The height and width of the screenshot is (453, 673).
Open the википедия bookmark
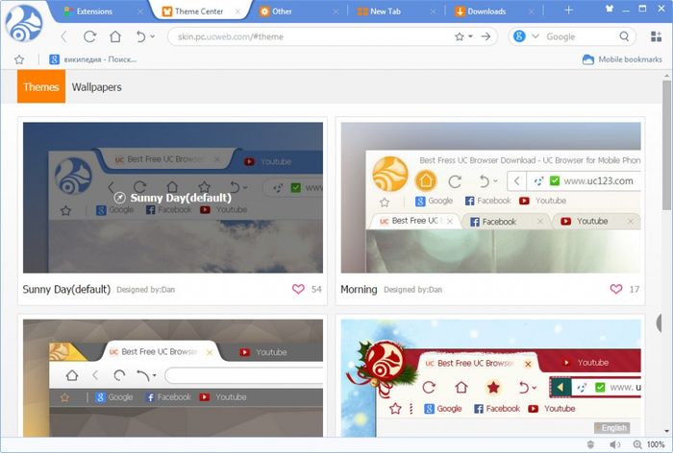coord(92,60)
